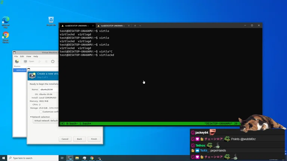Screen dimensions: 287x161
Task: Click the pause icon in Virtual Machine Manager toolbar
Action: point(46,61)
